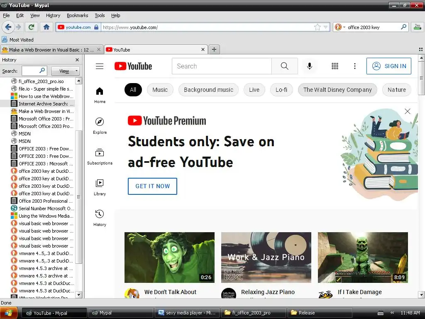The width and height of the screenshot is (425, 319).
Task: Click the History sidebar search field
Action: (x=34, y=71)
